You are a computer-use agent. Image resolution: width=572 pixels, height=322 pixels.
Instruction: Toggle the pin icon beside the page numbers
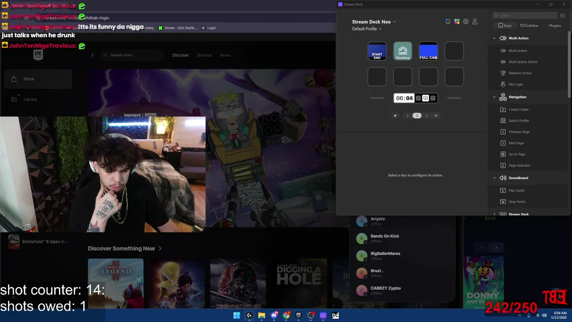(x=395, y=115)
